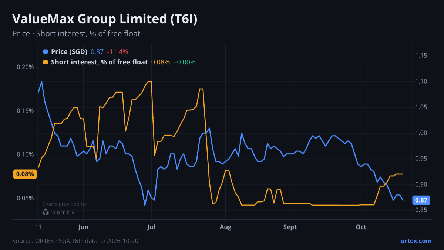Click the 1.00 right axis label
The image size is (444, 250).
click(421, 133)
